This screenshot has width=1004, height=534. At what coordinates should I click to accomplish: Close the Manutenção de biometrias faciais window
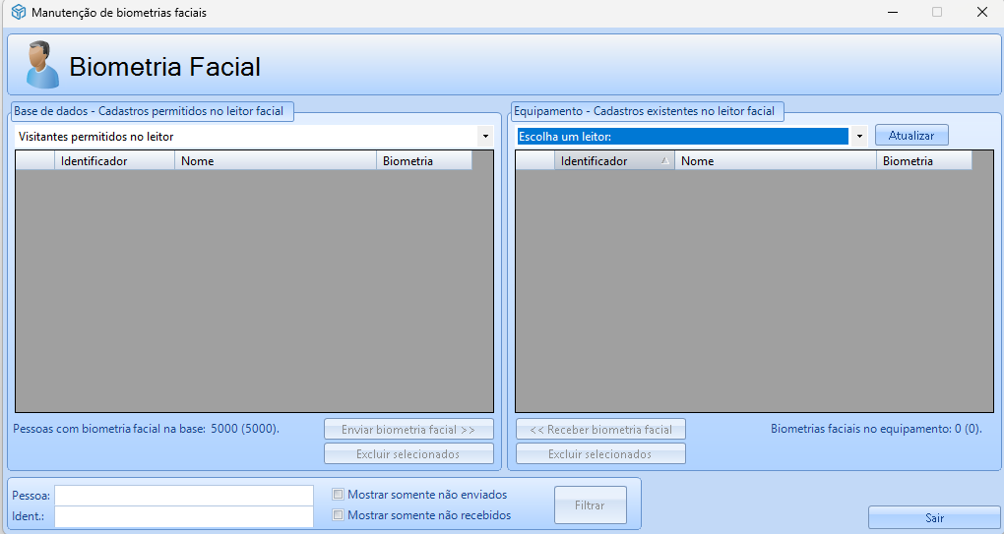click(981, 13)
